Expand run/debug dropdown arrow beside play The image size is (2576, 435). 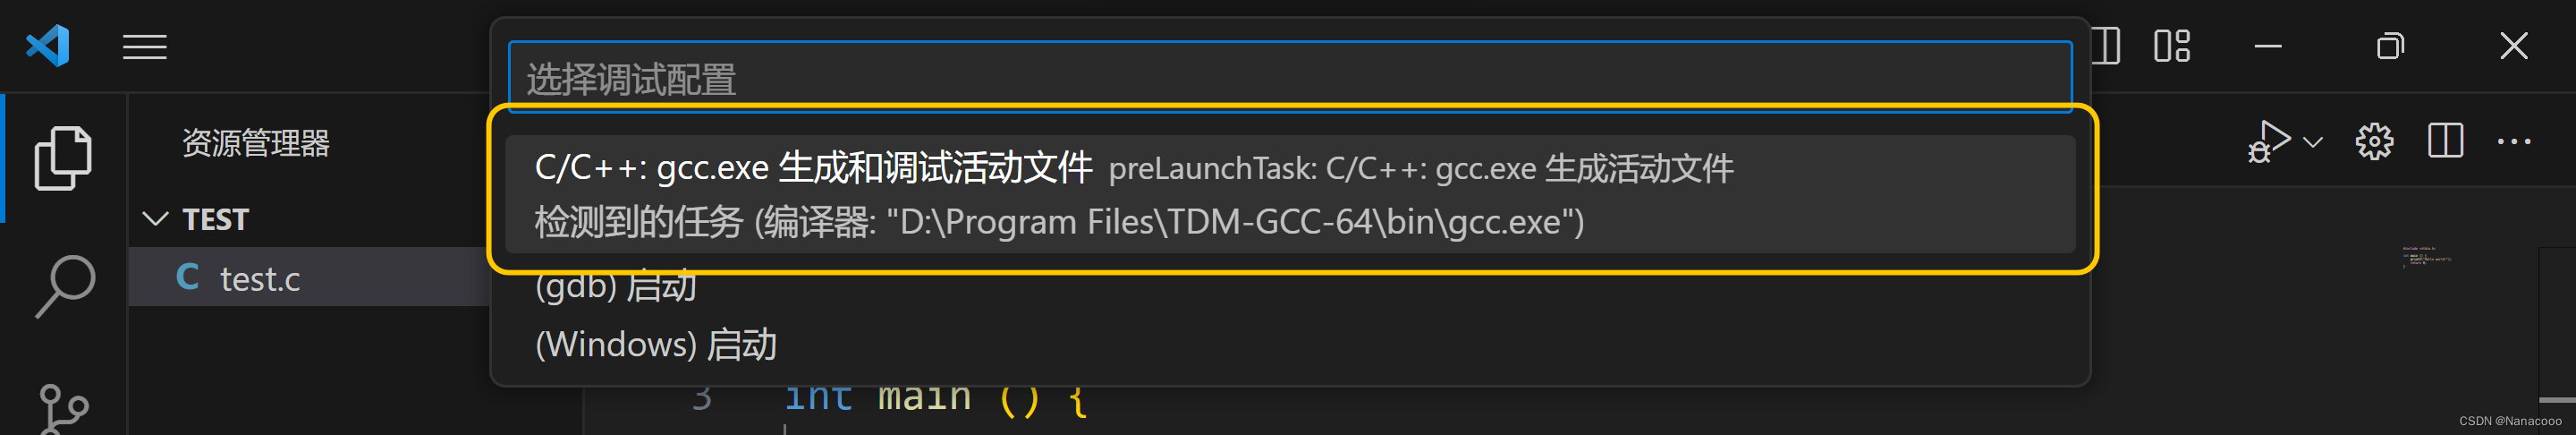coord(2313,142)
